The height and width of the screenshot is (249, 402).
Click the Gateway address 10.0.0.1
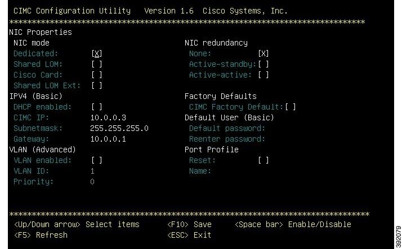(108, 139)
